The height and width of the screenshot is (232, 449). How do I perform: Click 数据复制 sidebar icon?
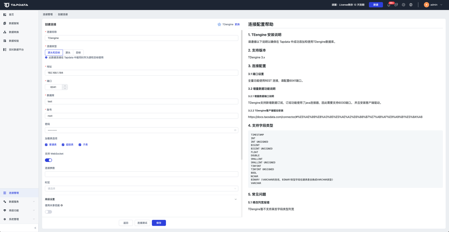click(x=5, y=23)
